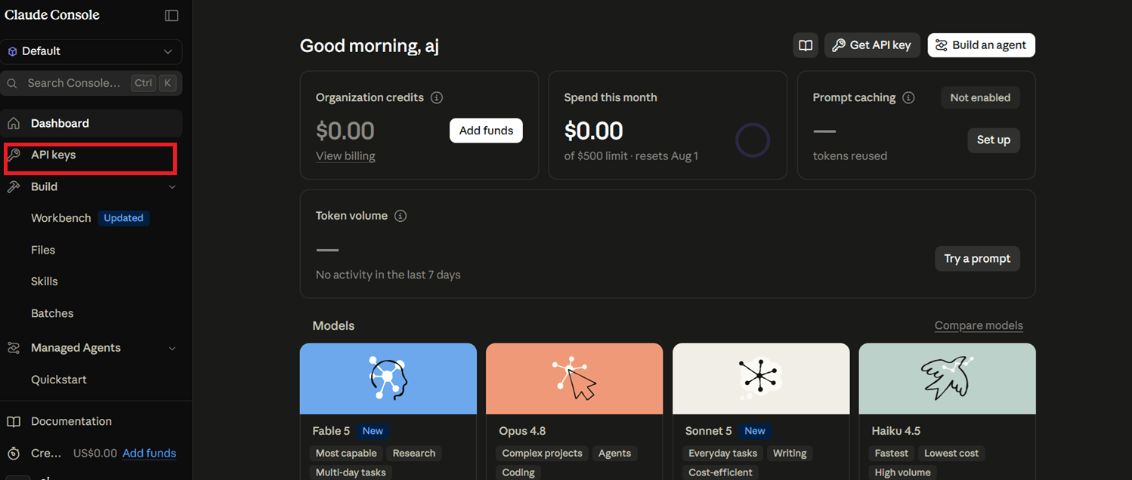Click the Updated badge next to Workbench

pyautogui.click(x=124, y=218)
